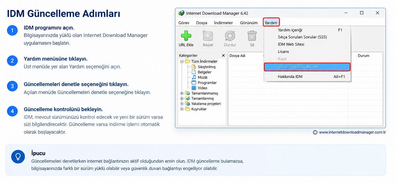
Task: Open the Dosya menu
Action: point(202,23)
